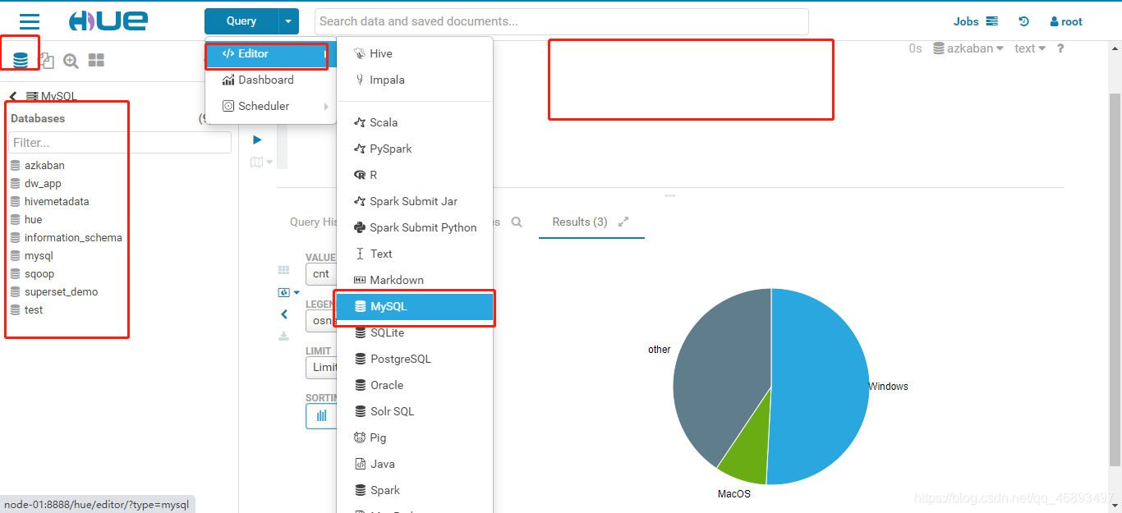Choose the Solr SQL editor
Screen dimensions: 1122x513
pos(415,411)
